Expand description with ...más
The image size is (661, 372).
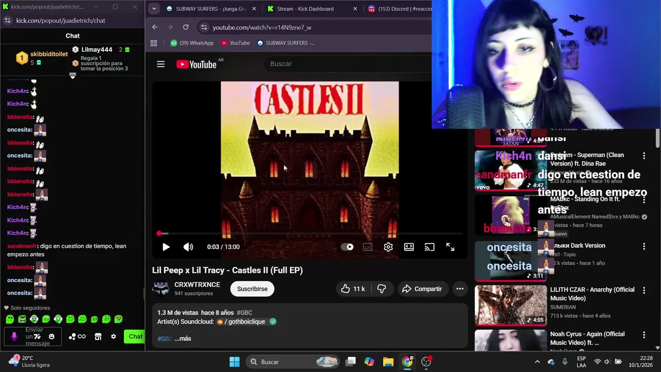tap(183, 338)
